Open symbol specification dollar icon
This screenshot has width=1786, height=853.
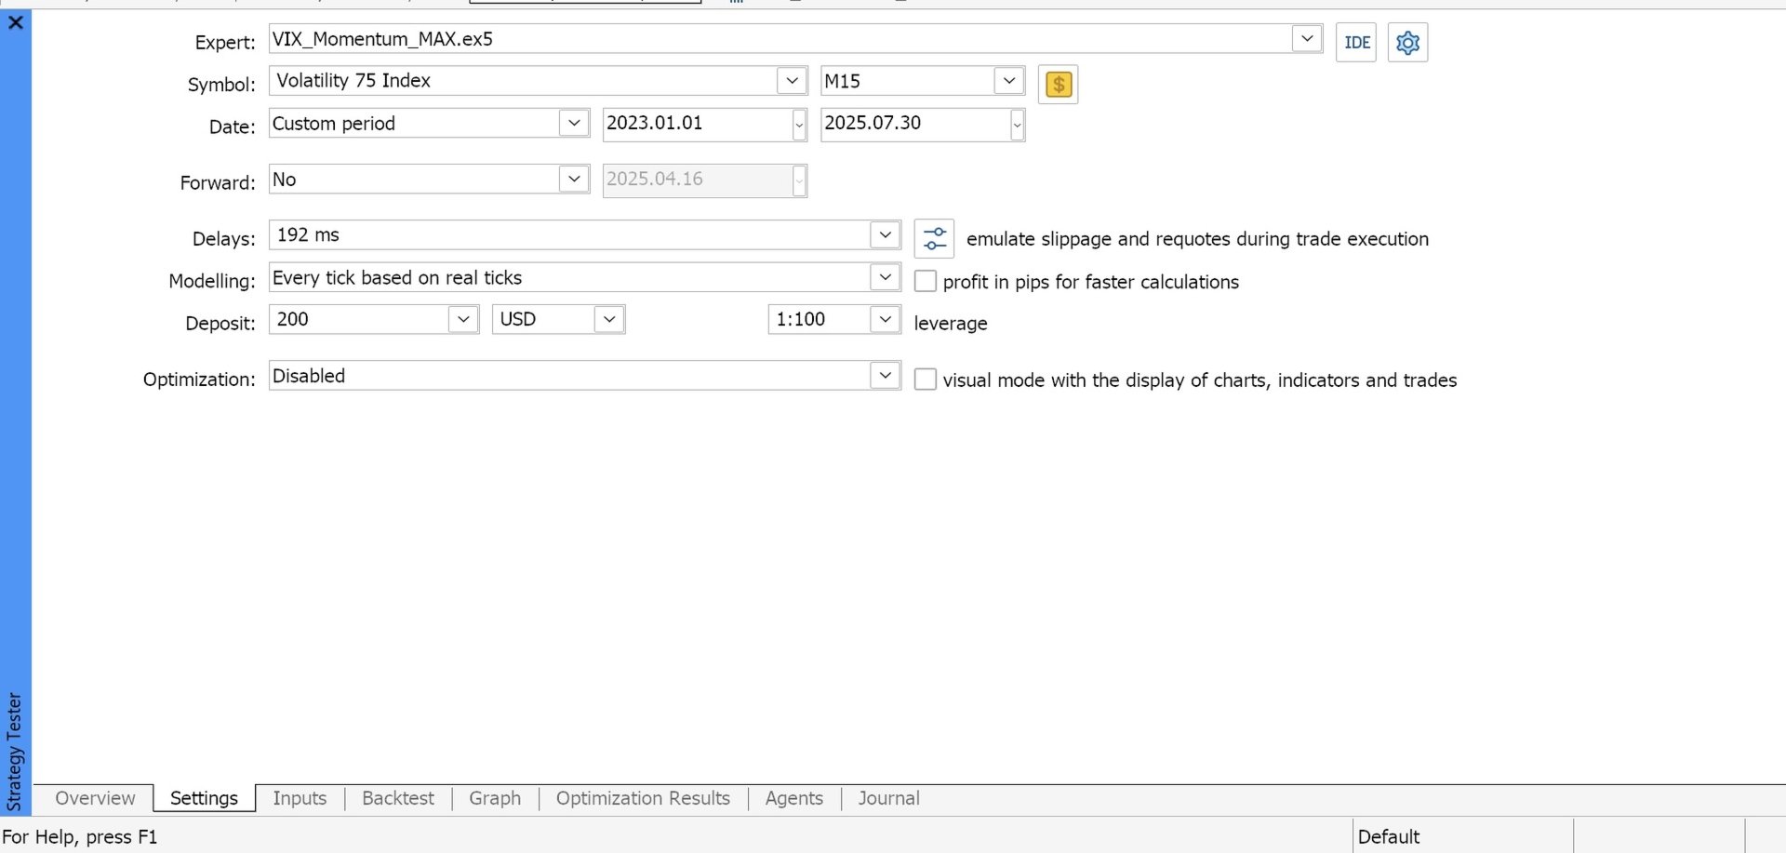point(1058,85)
